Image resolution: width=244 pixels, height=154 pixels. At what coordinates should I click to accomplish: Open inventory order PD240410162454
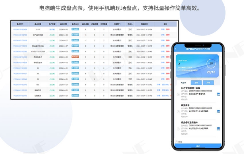20,29
